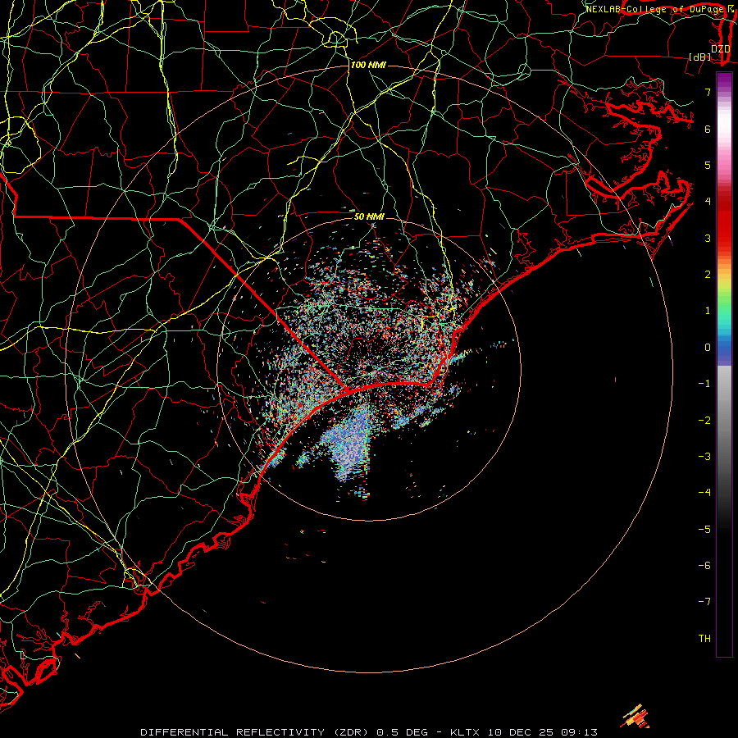Viewport: 738px width, 738px height.
Task: Click the "1" value on the scale
Action: 708,311
